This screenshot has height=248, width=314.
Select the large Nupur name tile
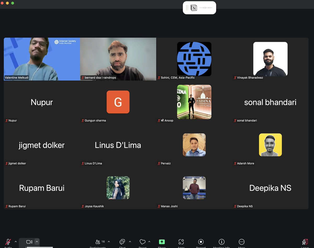(x=42, y=102)
